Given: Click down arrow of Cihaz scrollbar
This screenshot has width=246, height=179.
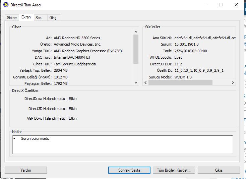Looking at the screenshot, I should [136, 83].
